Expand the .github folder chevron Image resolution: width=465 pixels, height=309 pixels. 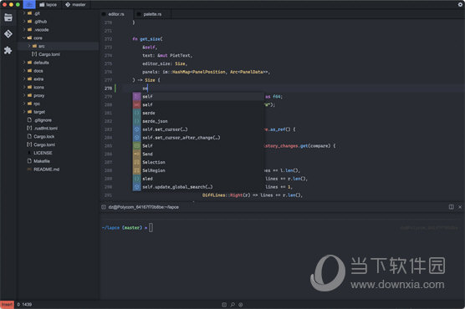pyautogui.click(x=24, y=22)
